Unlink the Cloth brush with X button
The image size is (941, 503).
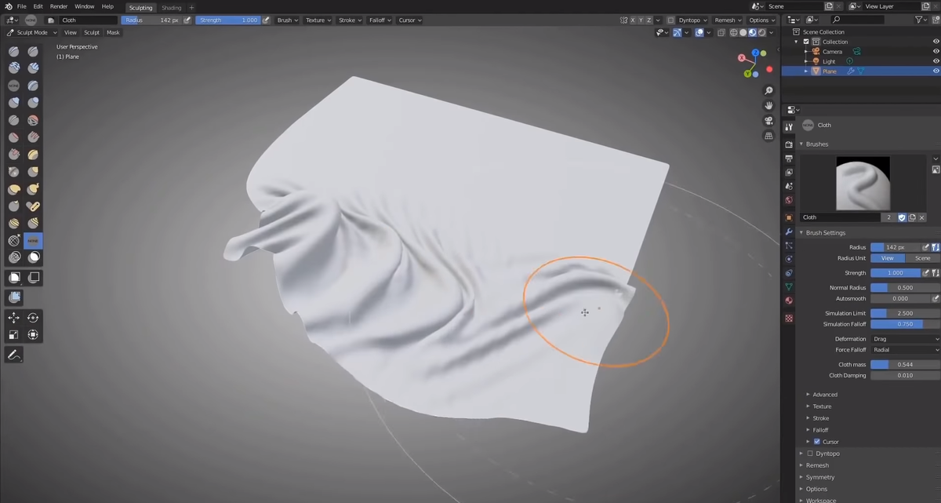(x=922, y=217)
